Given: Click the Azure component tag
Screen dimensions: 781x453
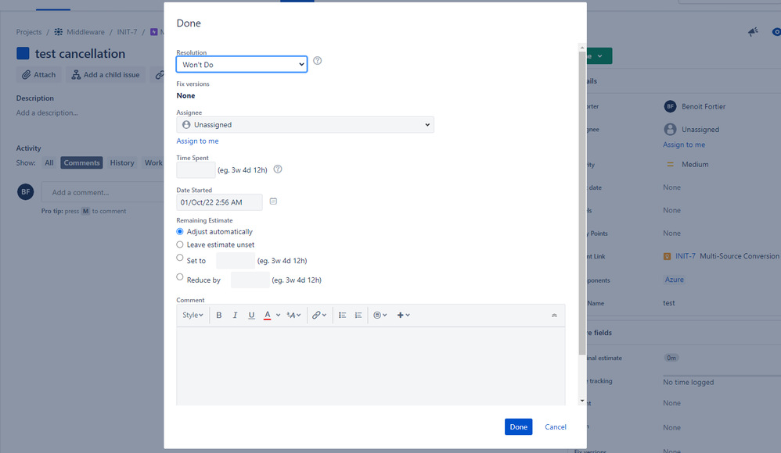Looking at the screenshot, I should [675, 280].
